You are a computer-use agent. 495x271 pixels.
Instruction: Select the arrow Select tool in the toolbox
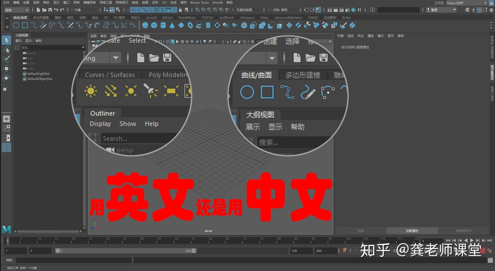click(x=6, y=40)
